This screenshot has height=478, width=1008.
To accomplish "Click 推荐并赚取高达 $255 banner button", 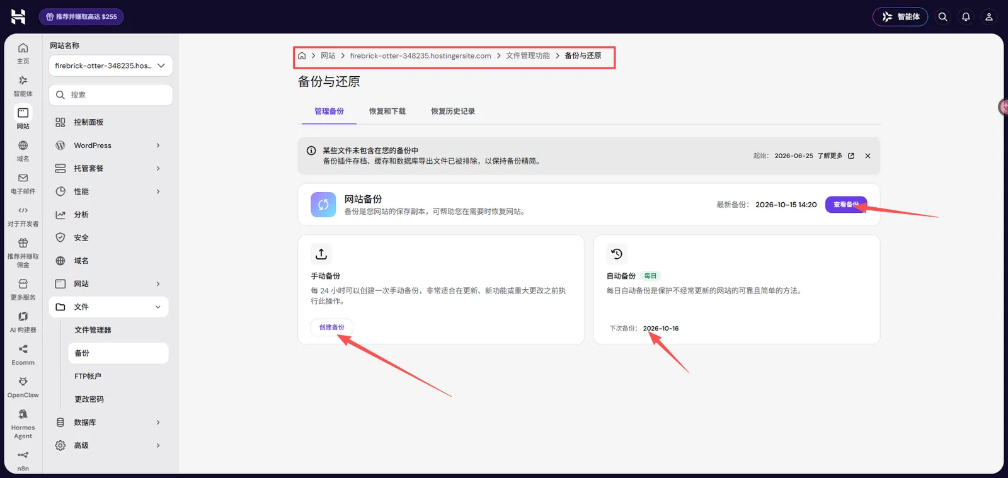I will tap(81, 17).
